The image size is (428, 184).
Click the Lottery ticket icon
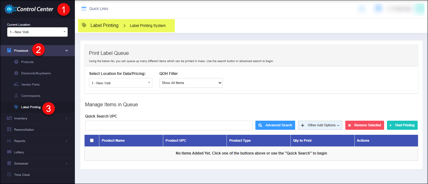tap(9, 152)
